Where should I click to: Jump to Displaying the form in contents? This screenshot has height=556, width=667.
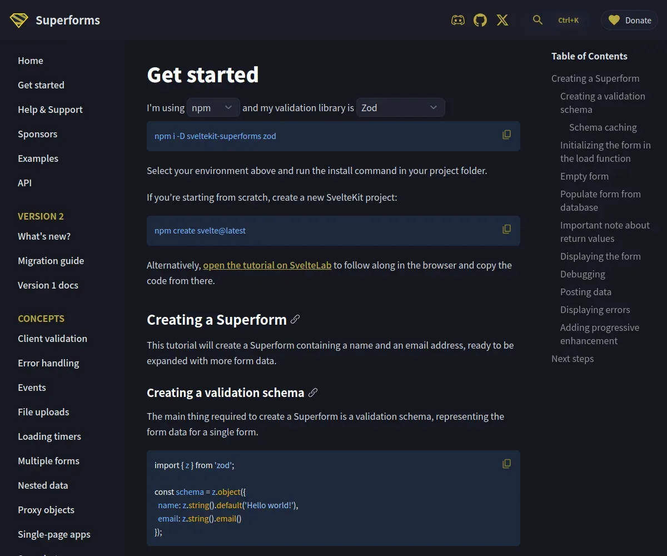[x=600, y=256]
